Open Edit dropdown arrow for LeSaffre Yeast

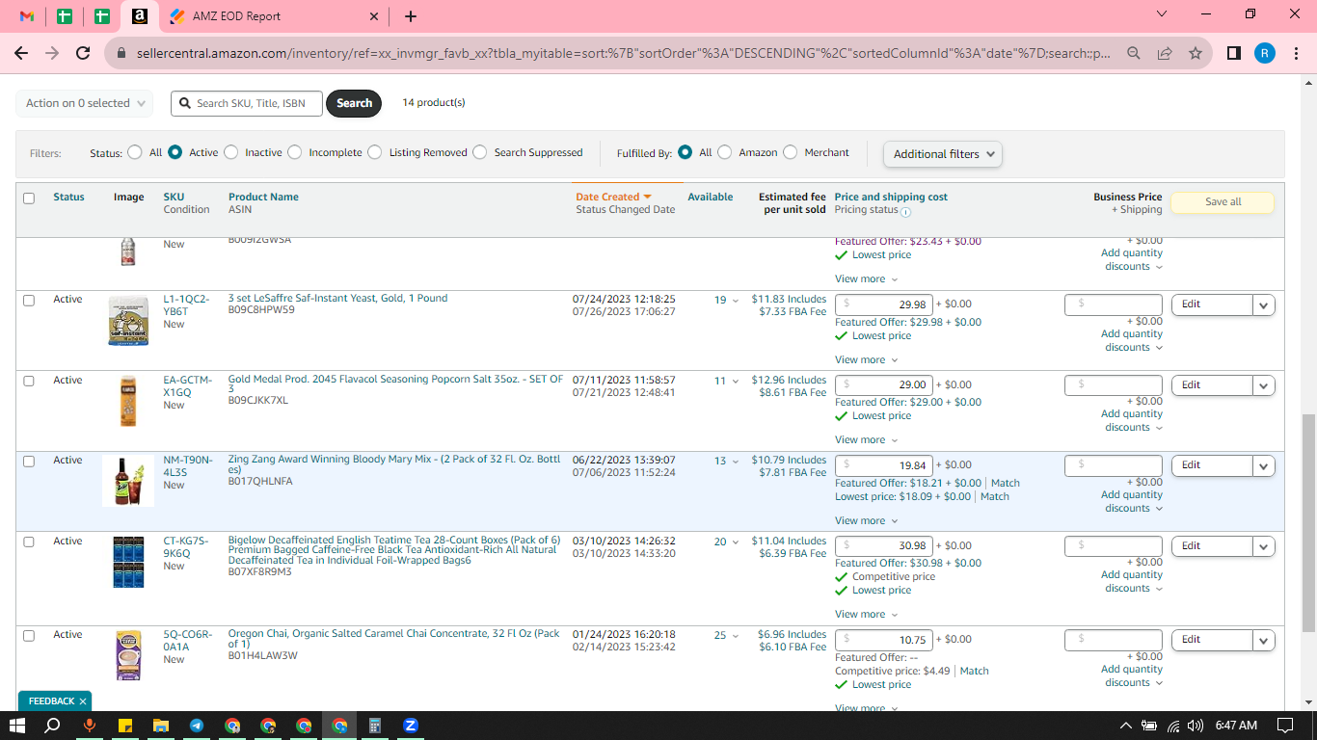1264,304
